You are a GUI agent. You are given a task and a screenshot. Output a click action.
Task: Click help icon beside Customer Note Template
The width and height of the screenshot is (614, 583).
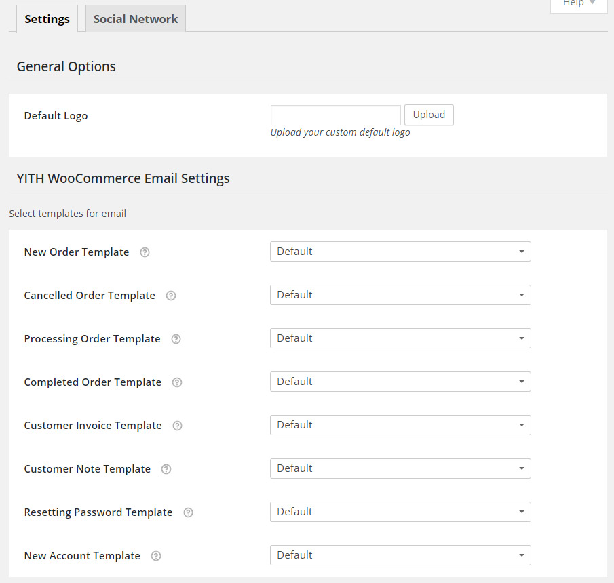pos(166,469)
